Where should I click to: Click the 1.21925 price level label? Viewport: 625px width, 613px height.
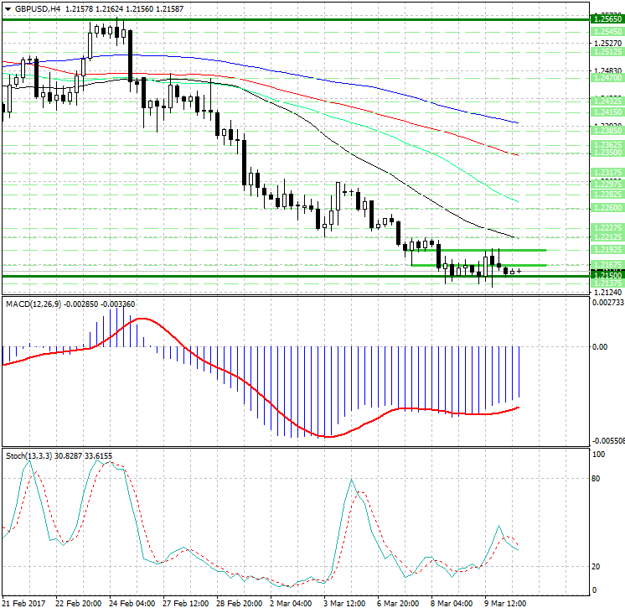(607, 250)
